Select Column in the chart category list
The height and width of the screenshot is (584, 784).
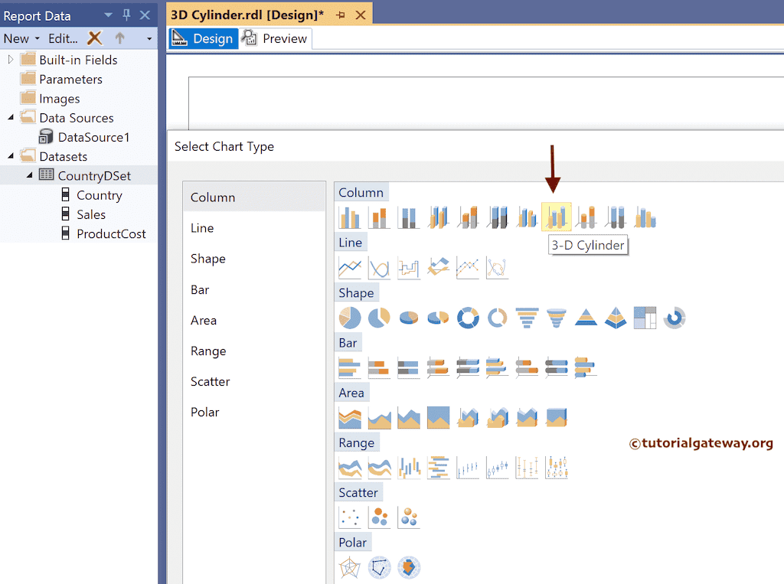coord(254,197)
